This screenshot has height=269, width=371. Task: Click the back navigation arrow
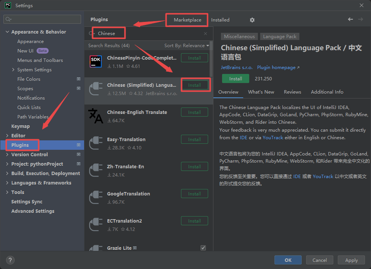(x=350, y=20)
